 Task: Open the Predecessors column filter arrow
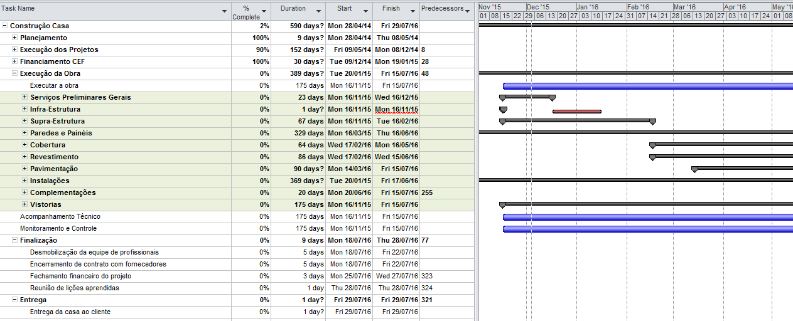coord(467,10)
